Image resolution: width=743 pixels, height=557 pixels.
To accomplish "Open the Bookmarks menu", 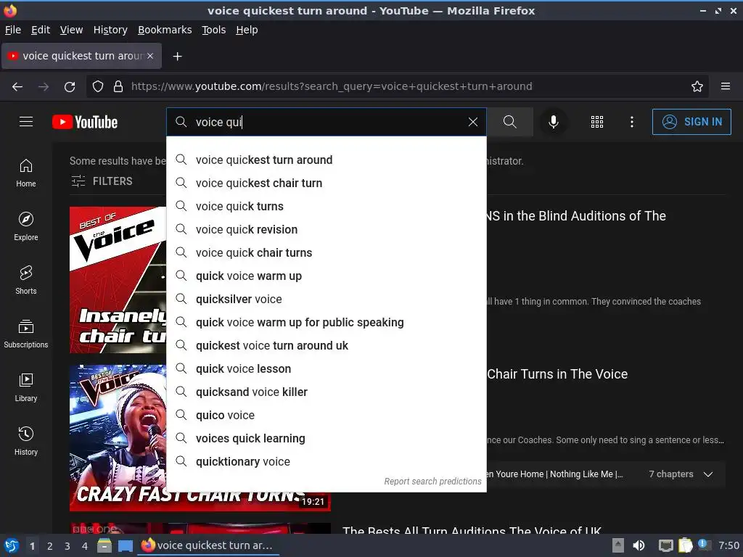I will tap(165, 30).
